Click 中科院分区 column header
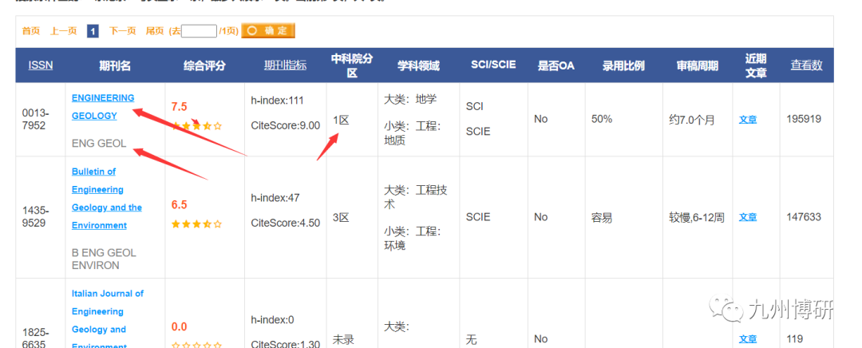The width and height of the screenshot is (862, 348). coord(352,66)
